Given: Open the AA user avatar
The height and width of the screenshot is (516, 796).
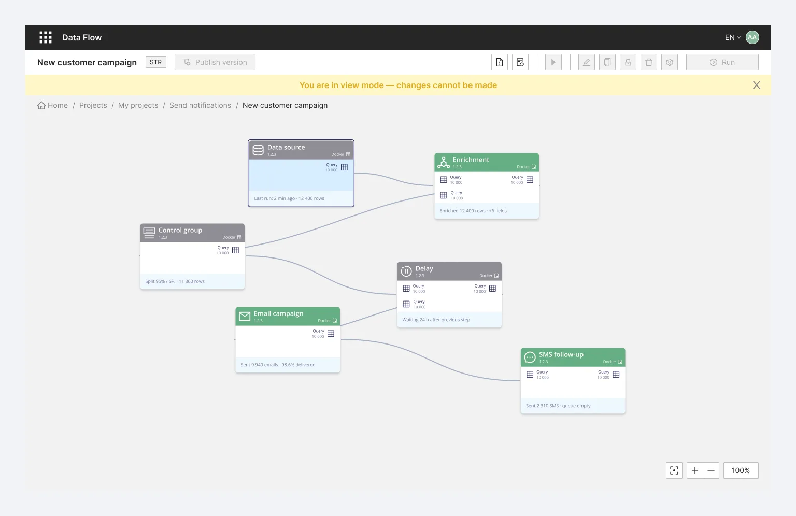Looking at the screenshot, I should 752,37.
